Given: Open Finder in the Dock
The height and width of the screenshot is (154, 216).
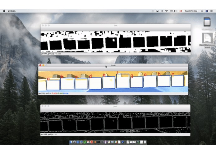Looking at the screenshot, I should click(71, 142).
